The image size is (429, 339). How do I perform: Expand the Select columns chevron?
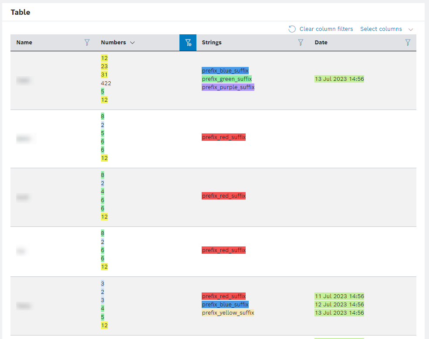click(410, 29)
